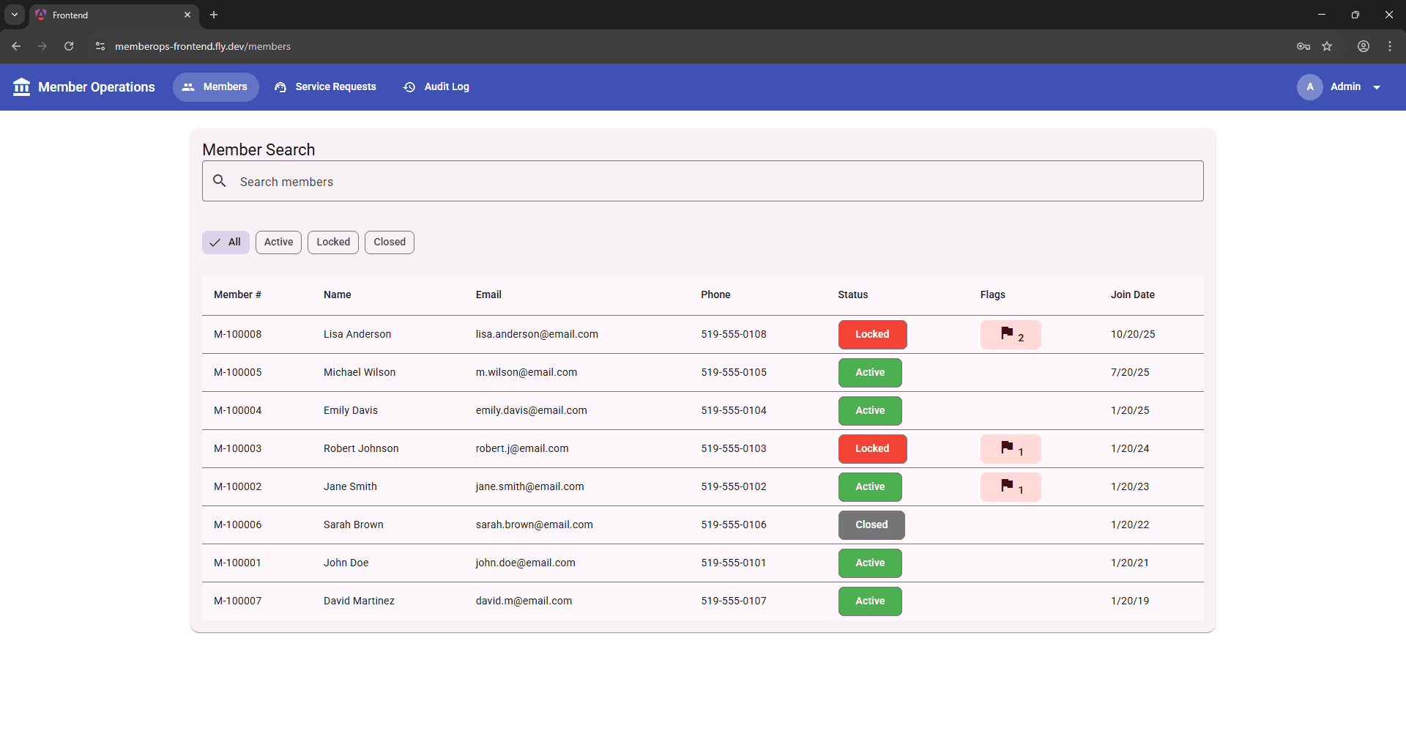The width and height of the screenshot is (1406, 756).
Task: Switch filter to Closed members
Action: tap(389, 242)
